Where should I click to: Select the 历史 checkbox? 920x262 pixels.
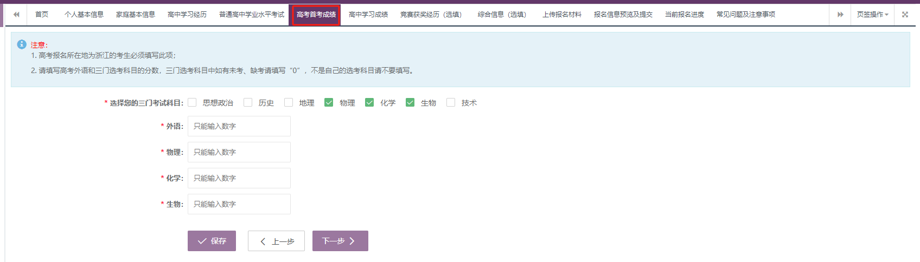248,102
